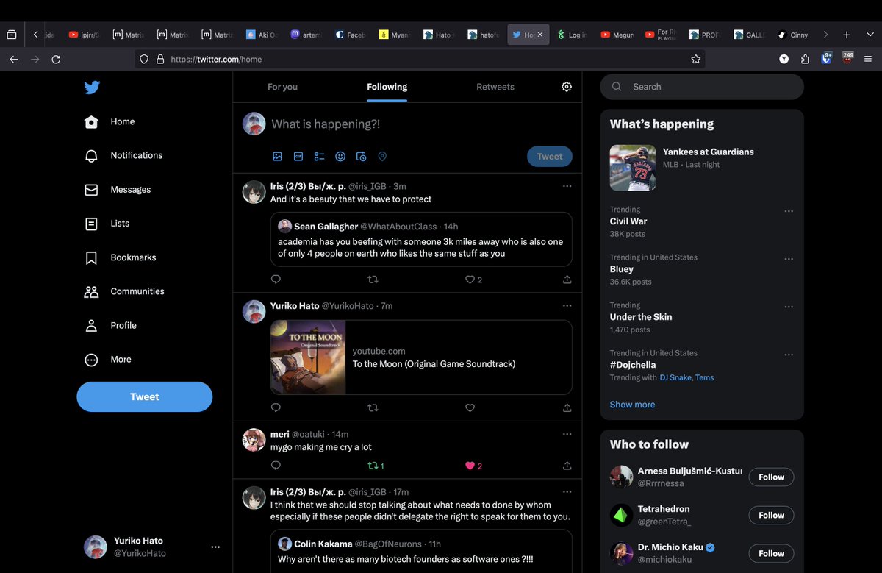882x573 pixels.
Task: Like Iris's tweet quoting Sean Gallagher
Action: 470,280
